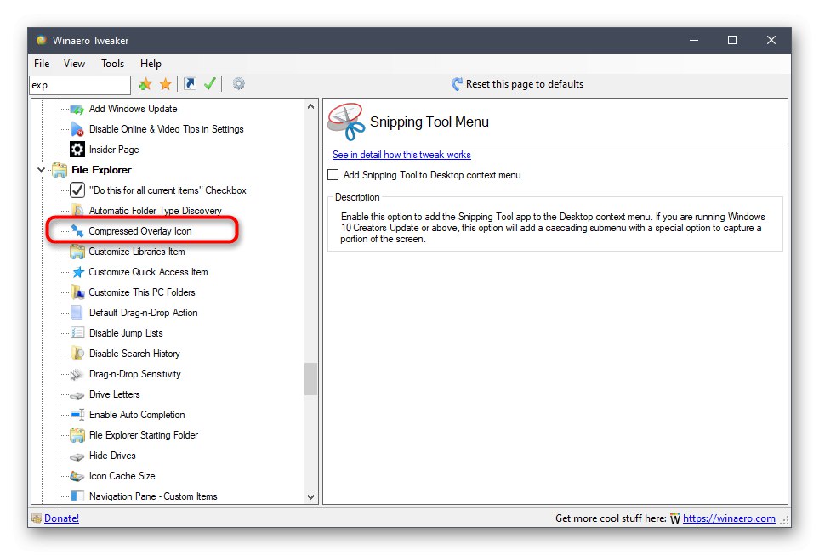
Task: Click the Drive Letters disk icon
Action: pos(77,395)
